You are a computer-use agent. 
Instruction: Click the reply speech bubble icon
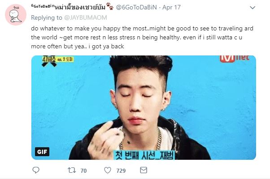(36, 170)
